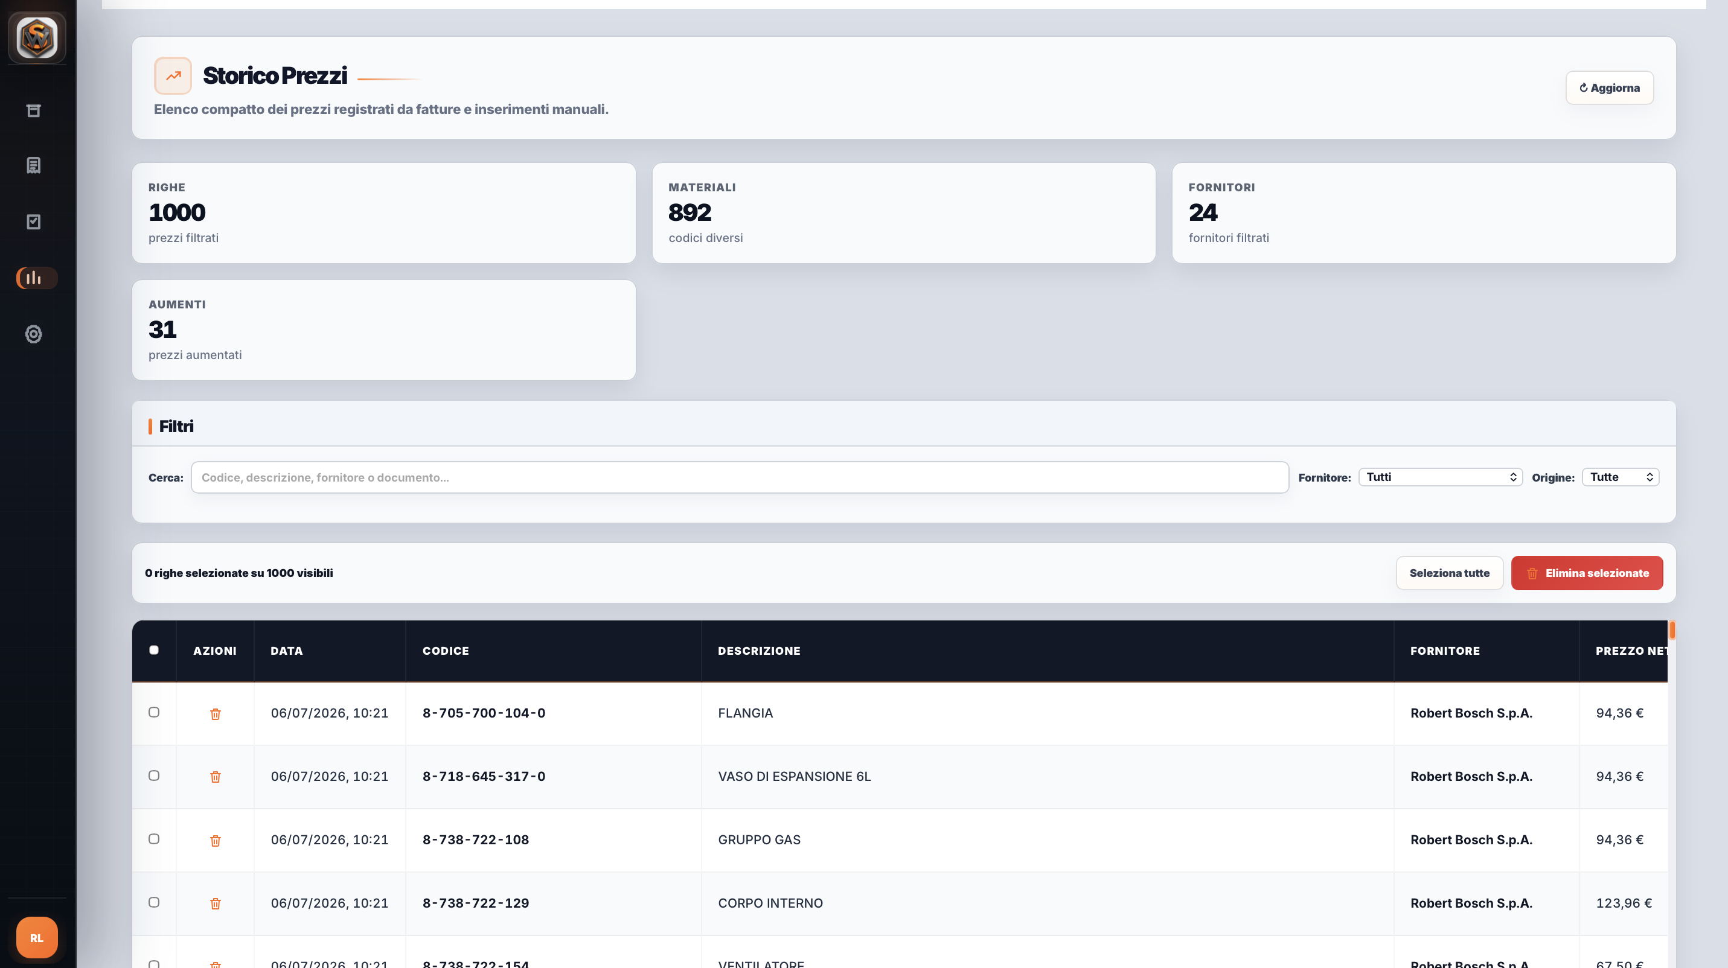Toggle the select-all checkbox in table header
Screen dimensions: 1728x968
153,649
